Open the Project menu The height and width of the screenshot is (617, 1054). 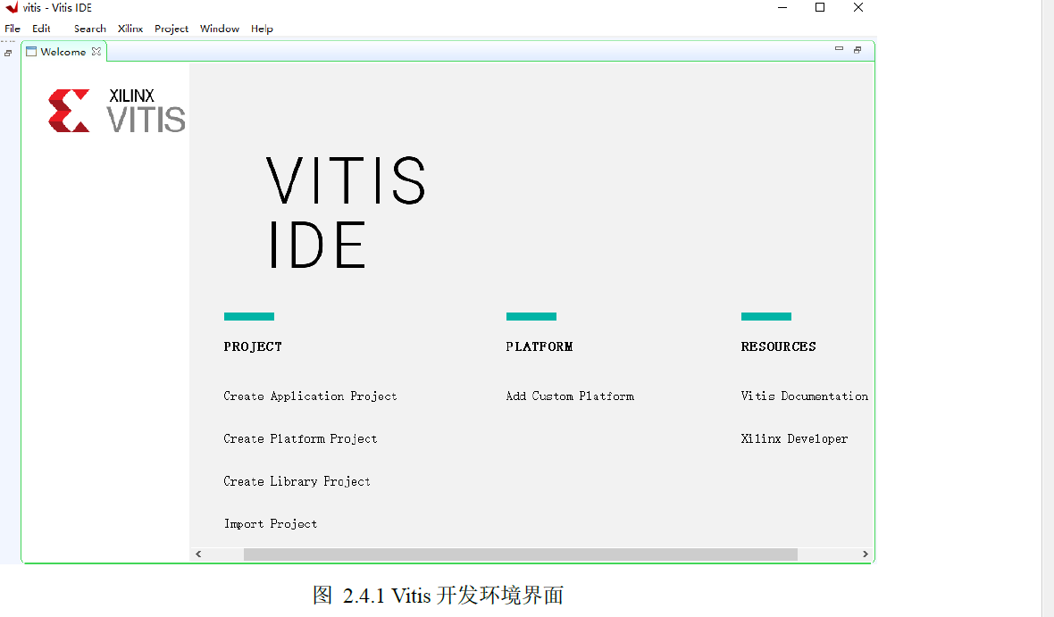coord(171,29)
